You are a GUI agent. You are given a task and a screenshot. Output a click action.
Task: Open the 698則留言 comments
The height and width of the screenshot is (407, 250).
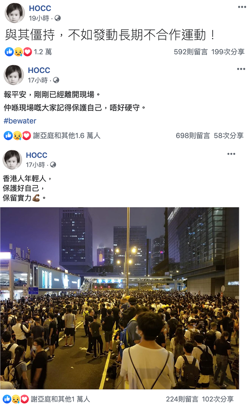193,135
